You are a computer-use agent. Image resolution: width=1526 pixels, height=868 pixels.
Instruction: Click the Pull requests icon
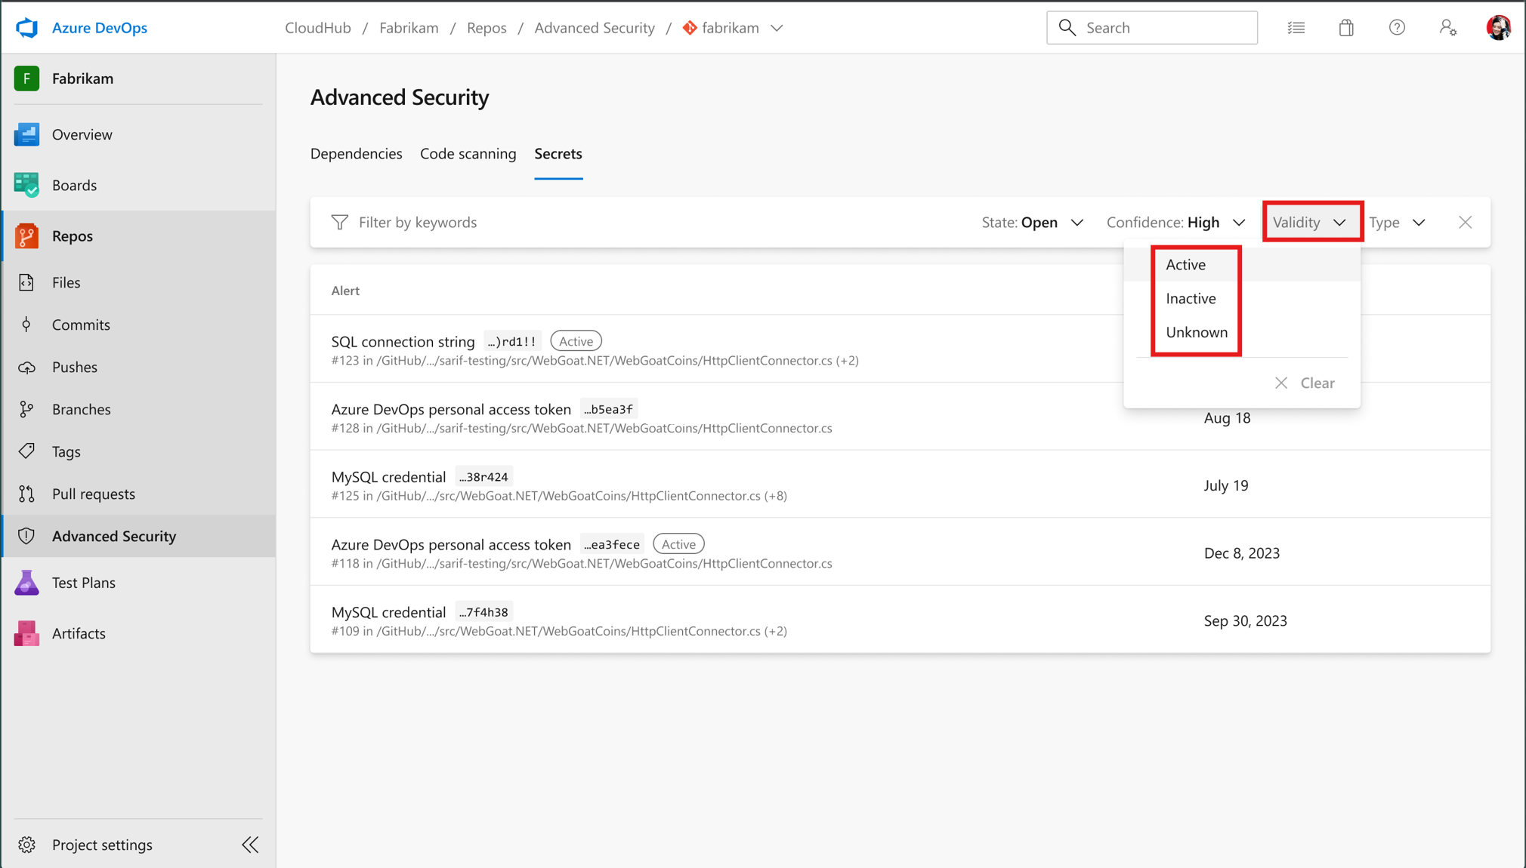[x=26, y=494]
